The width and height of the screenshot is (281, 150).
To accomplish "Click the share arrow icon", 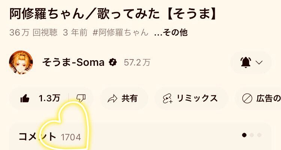I will click(x=112, y=99).
